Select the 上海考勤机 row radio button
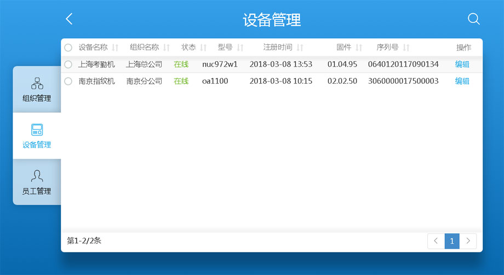Screen dimensions: 504x275 (x=68, y=65)
